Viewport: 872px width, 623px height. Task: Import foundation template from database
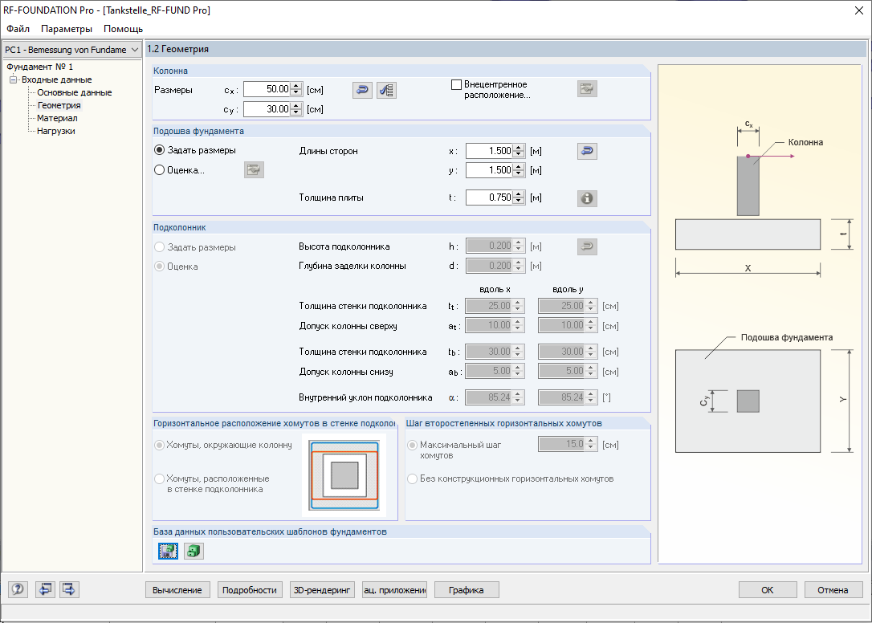(x=193, y=552)
